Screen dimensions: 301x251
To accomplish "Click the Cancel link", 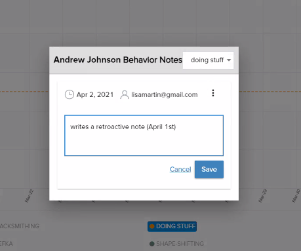I will (180, 169).
